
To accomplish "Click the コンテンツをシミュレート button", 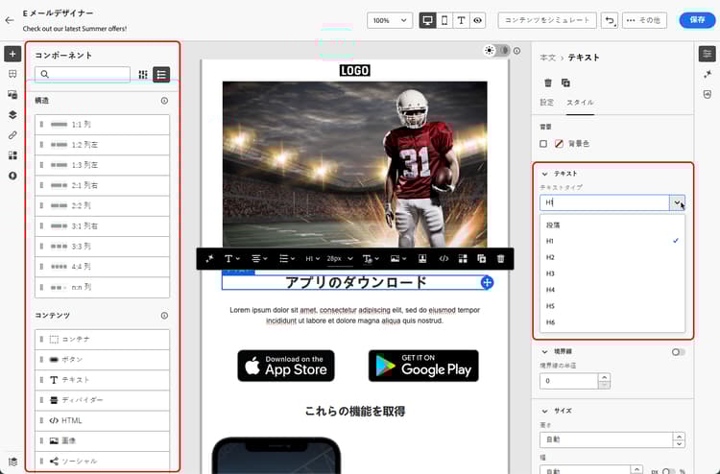I will [547, 20].
